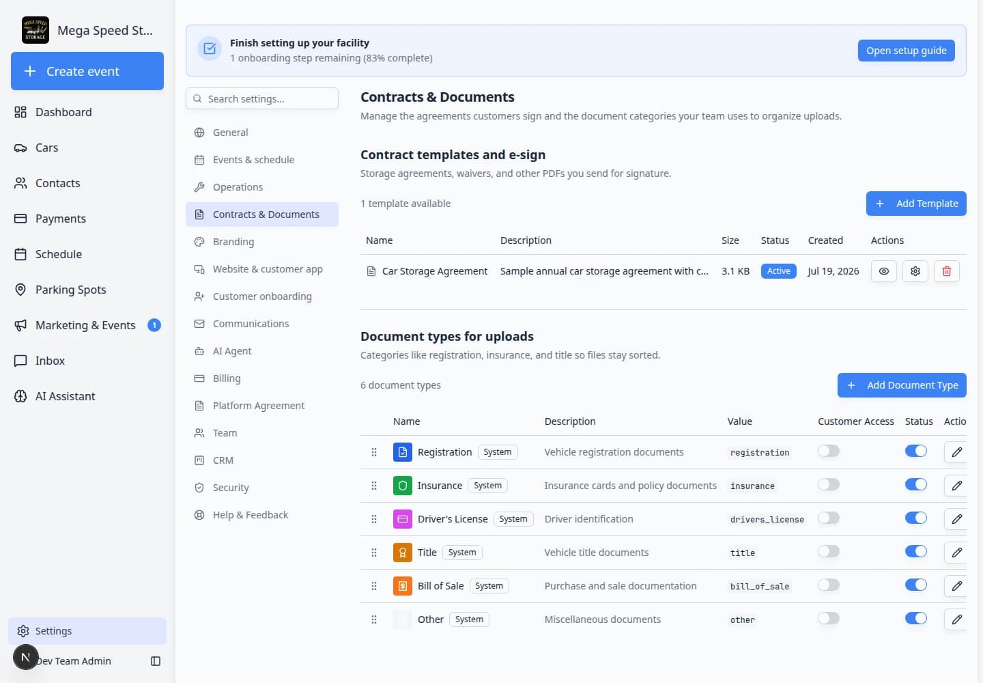Click the Create event button
This screenshot has height=683, width=983.
(x=87, y=71)
